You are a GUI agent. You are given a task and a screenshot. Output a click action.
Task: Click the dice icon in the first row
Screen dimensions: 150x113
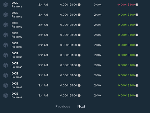pyautogui.click(x=6, y=5)
